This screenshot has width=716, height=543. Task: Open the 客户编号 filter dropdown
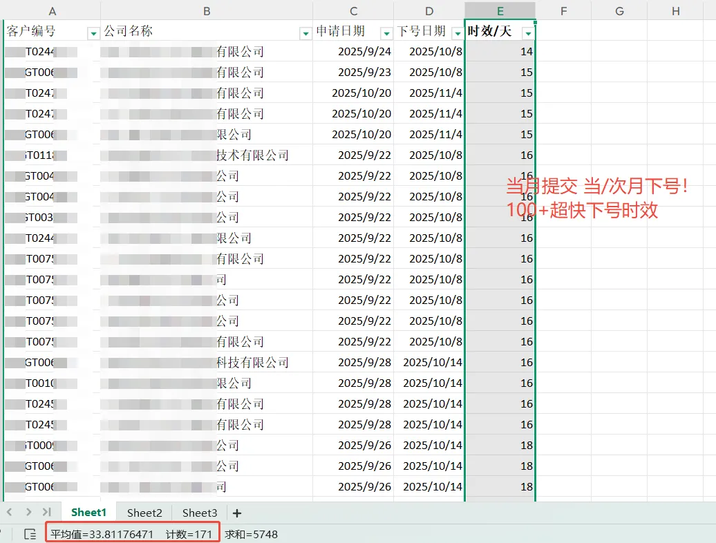click(93, 33)
